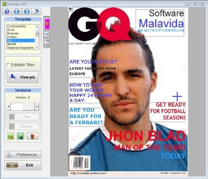Click the Exit button
The width and height of the screenshot is (208, 179).
(x=23, y=165)
